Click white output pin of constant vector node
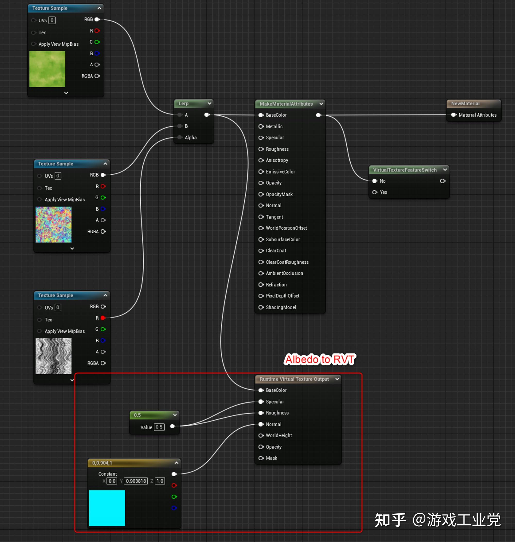 (x=174, y=474)
